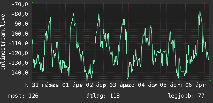This screenshot has width=213, height=103.
Task: Click the '-110,0' y-axis label
Action: point(18,43)
